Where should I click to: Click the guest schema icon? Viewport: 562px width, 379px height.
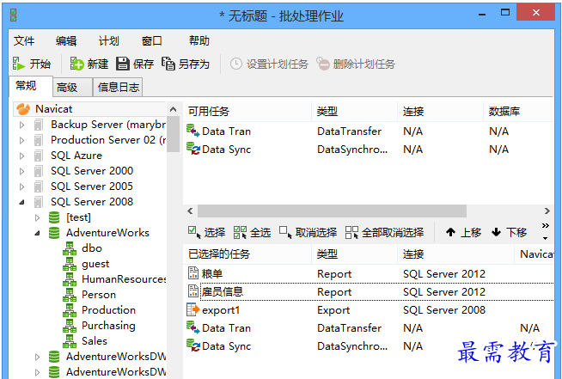click(70, 264)
